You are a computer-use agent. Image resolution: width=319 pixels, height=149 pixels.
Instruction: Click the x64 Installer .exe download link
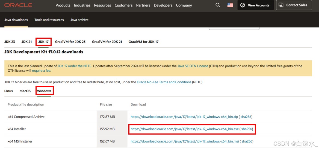(x=185, y=129)
